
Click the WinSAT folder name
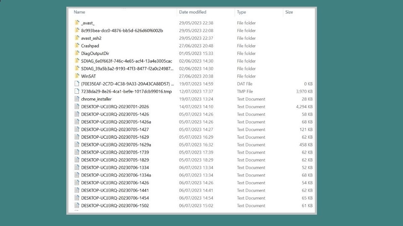coord(89,76)
